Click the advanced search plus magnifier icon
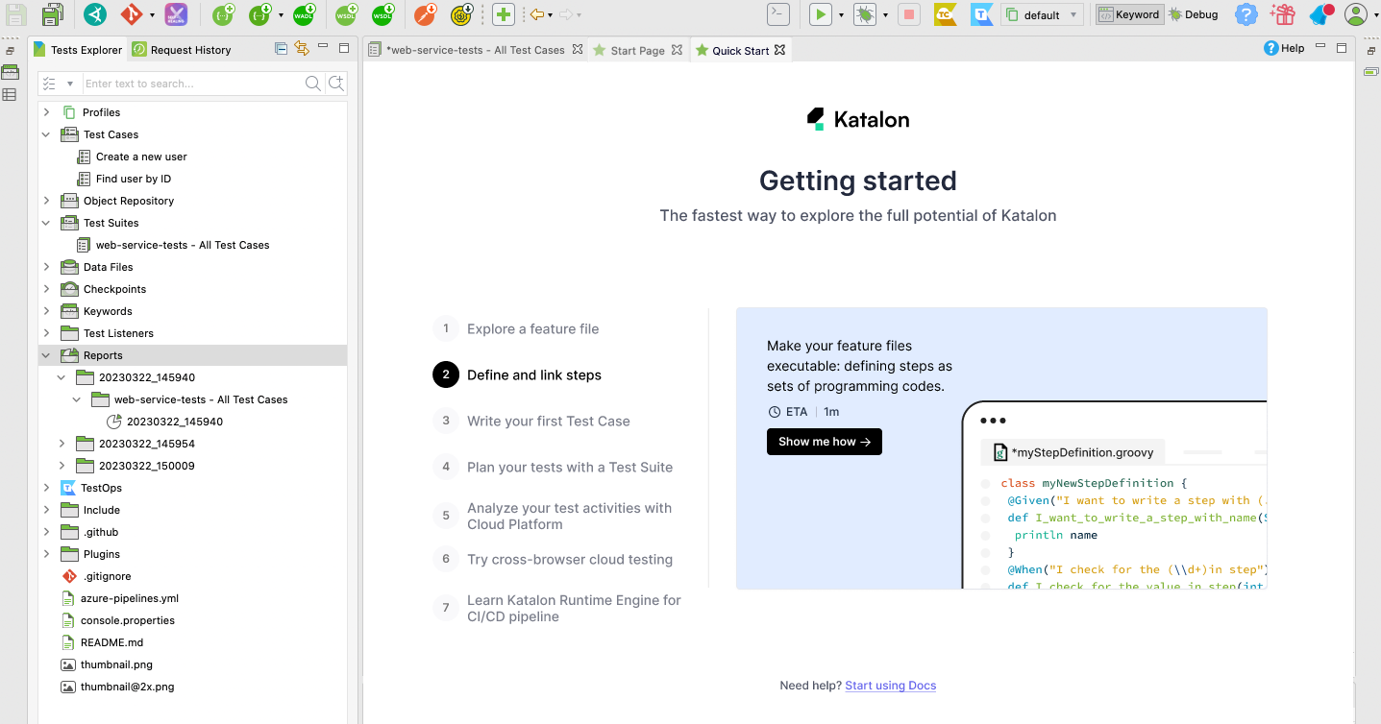Screen dimensions: 1381x724 336,84
